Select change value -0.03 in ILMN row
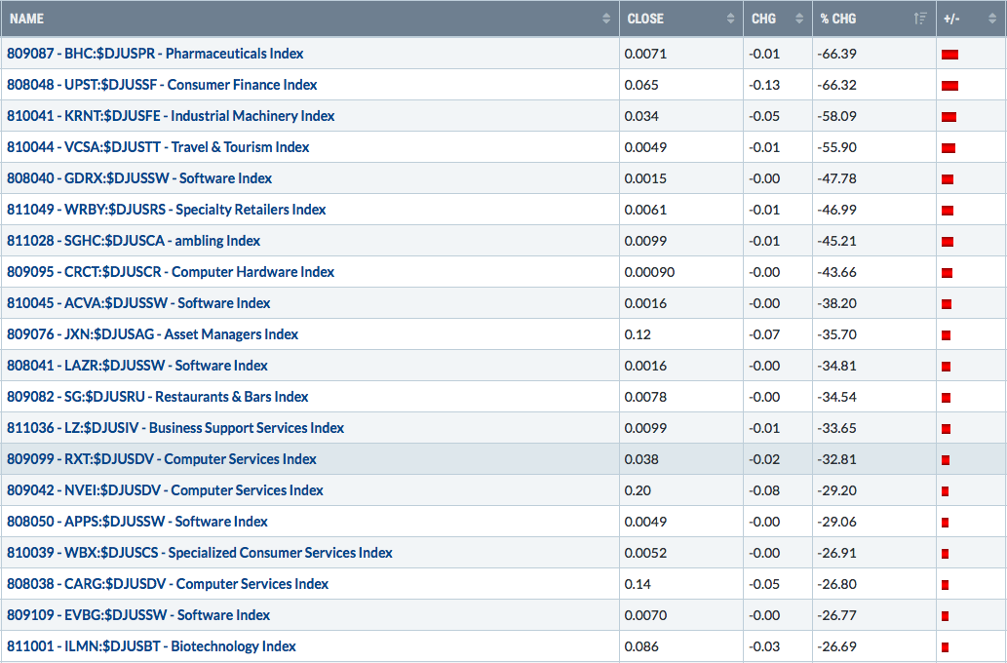 pyautogui.click(x=764, y=647)
